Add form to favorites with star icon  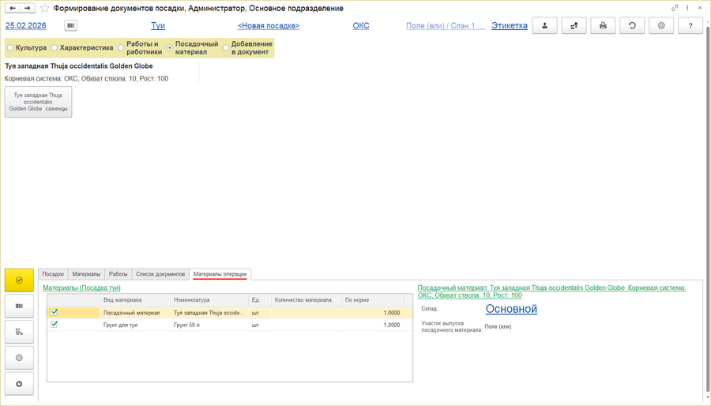point(44,8)
